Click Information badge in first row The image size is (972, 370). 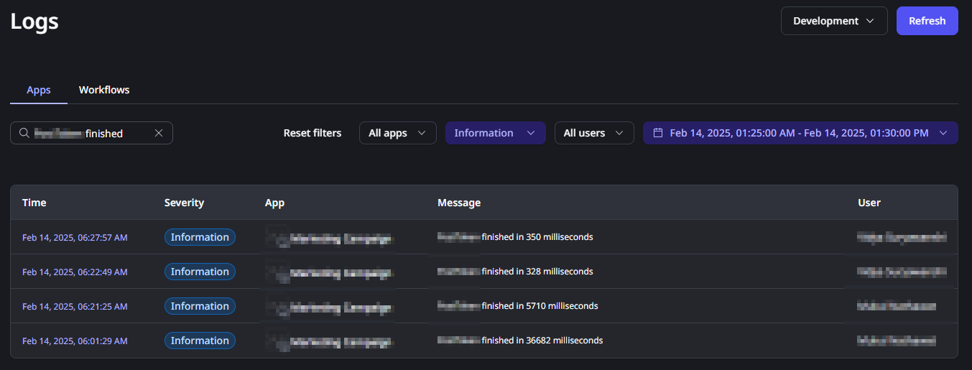click(200, 237)
